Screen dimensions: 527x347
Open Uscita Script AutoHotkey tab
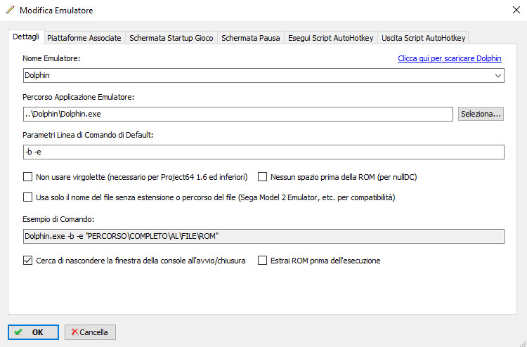[424, 38]
